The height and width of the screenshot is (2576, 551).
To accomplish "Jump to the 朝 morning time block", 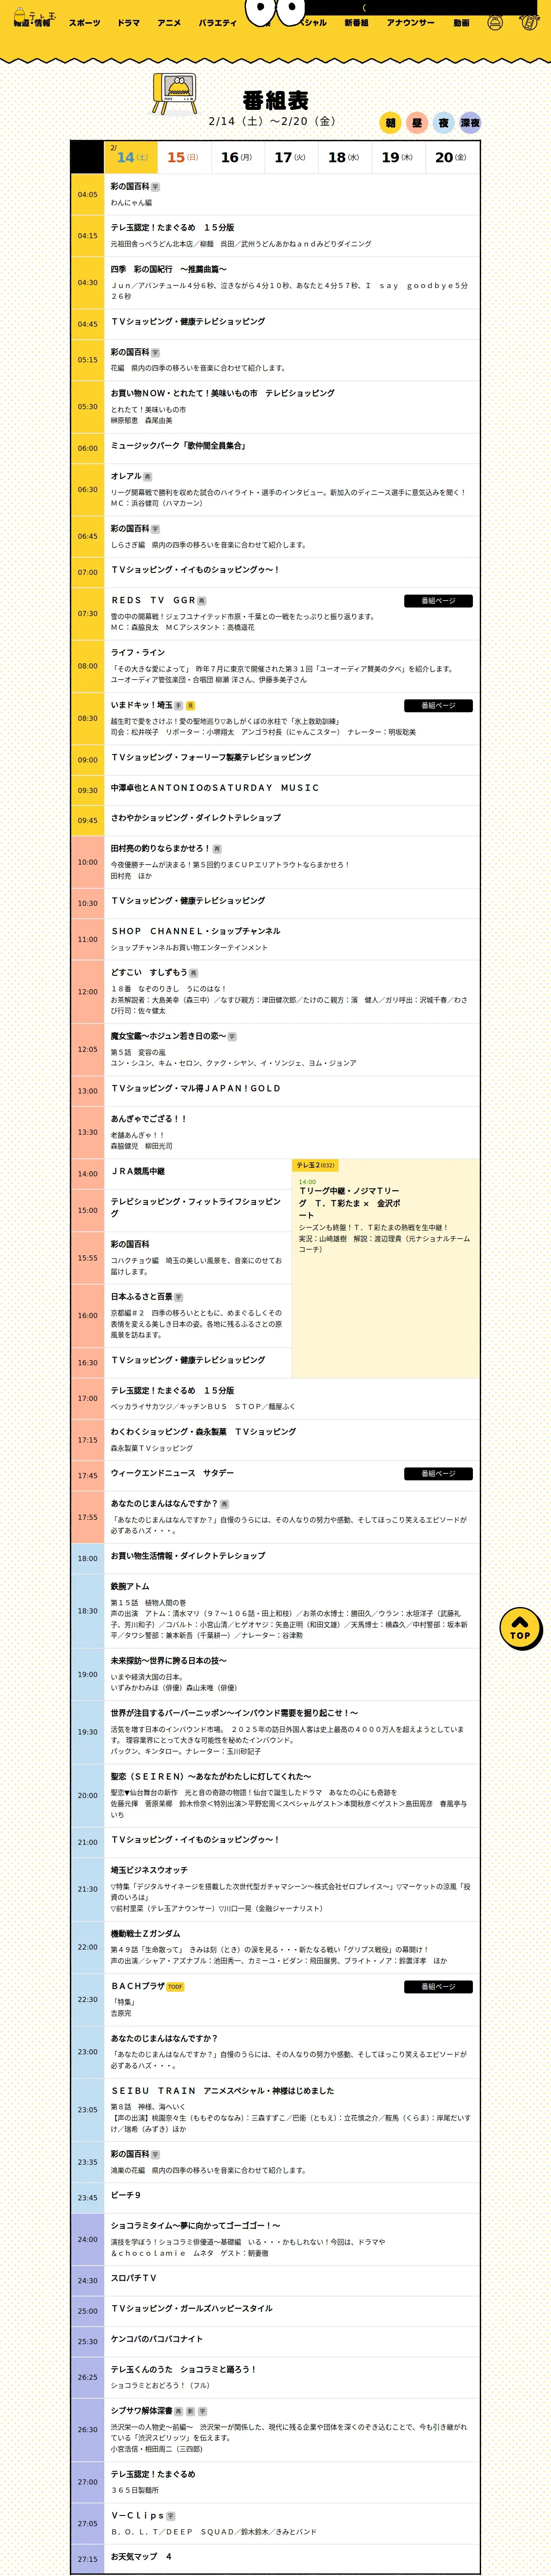I will tap(391, 123).
